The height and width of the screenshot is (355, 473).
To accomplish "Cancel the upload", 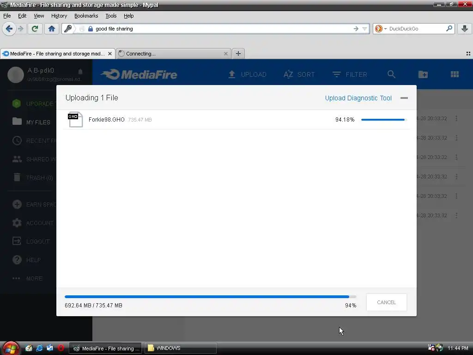I will pyautogui.click(x=387, y=302).
